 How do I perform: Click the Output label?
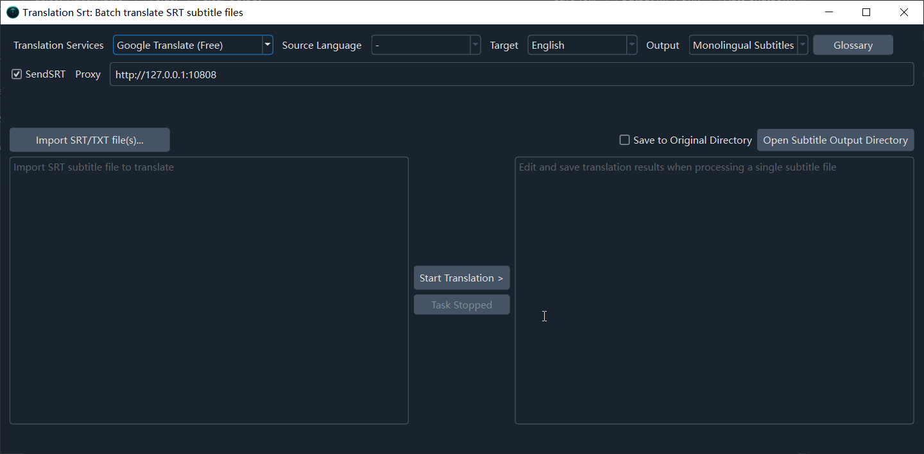[x=662, y=45]
